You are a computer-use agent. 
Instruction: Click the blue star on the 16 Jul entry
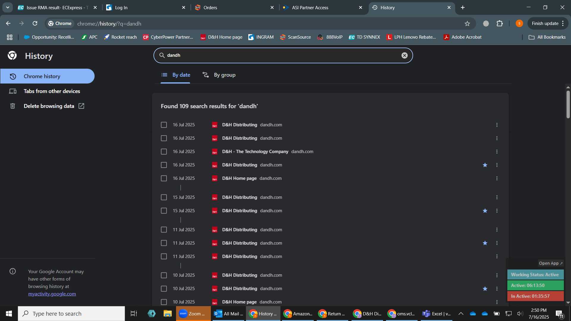485,165
